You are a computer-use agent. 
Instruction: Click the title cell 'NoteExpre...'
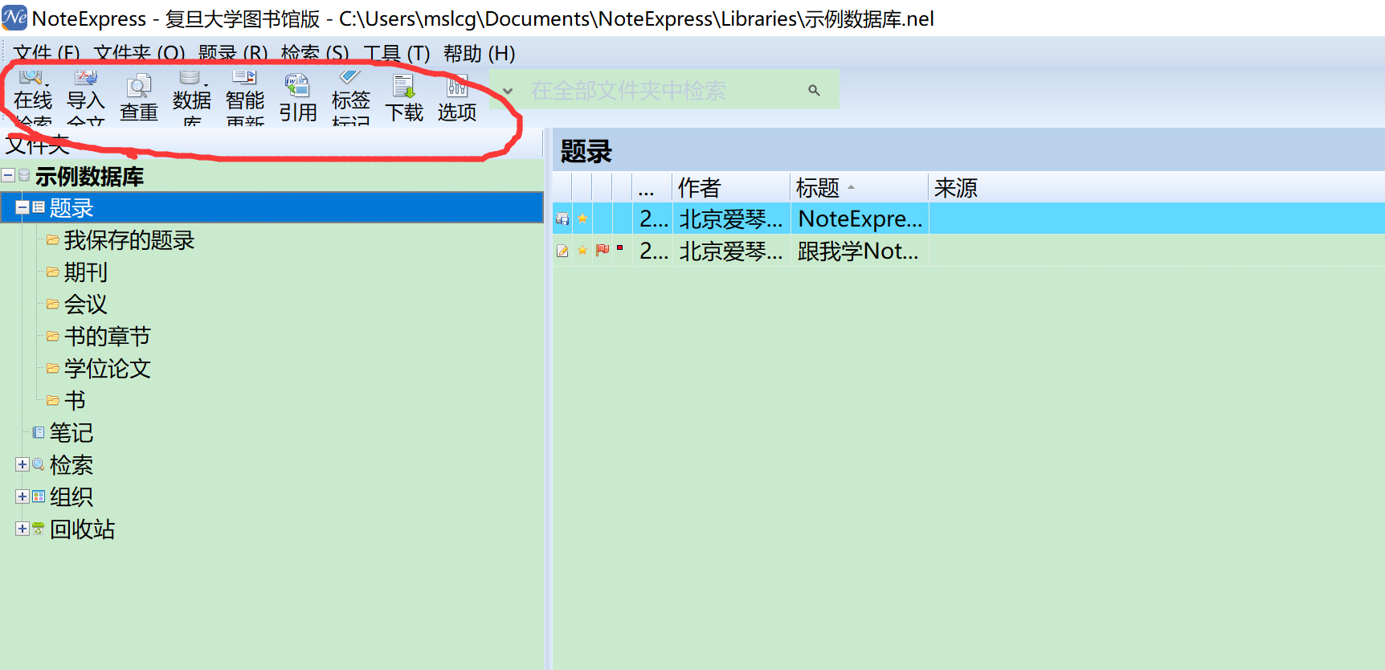pyautogui.click(x=860, y=219)
